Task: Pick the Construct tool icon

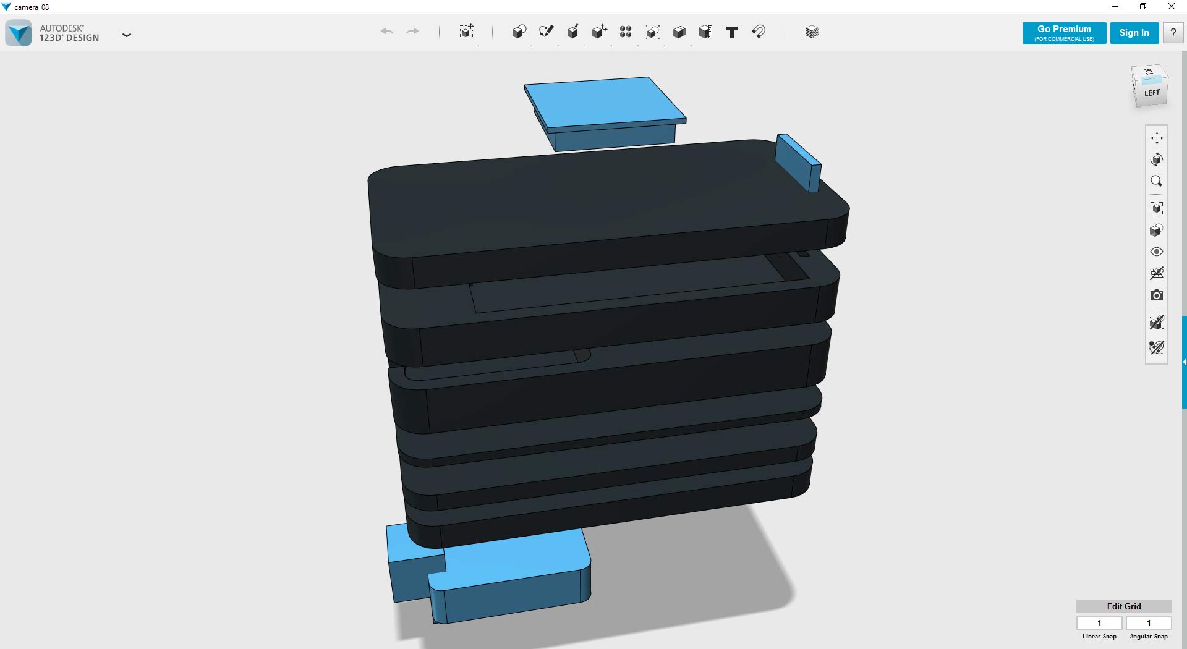Action: 572,32
